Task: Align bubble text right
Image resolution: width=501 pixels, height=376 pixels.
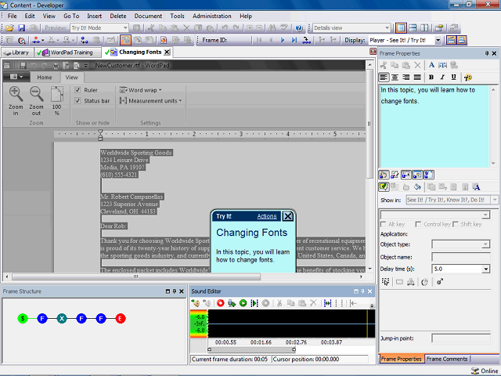Action: (x=406, y=77)
